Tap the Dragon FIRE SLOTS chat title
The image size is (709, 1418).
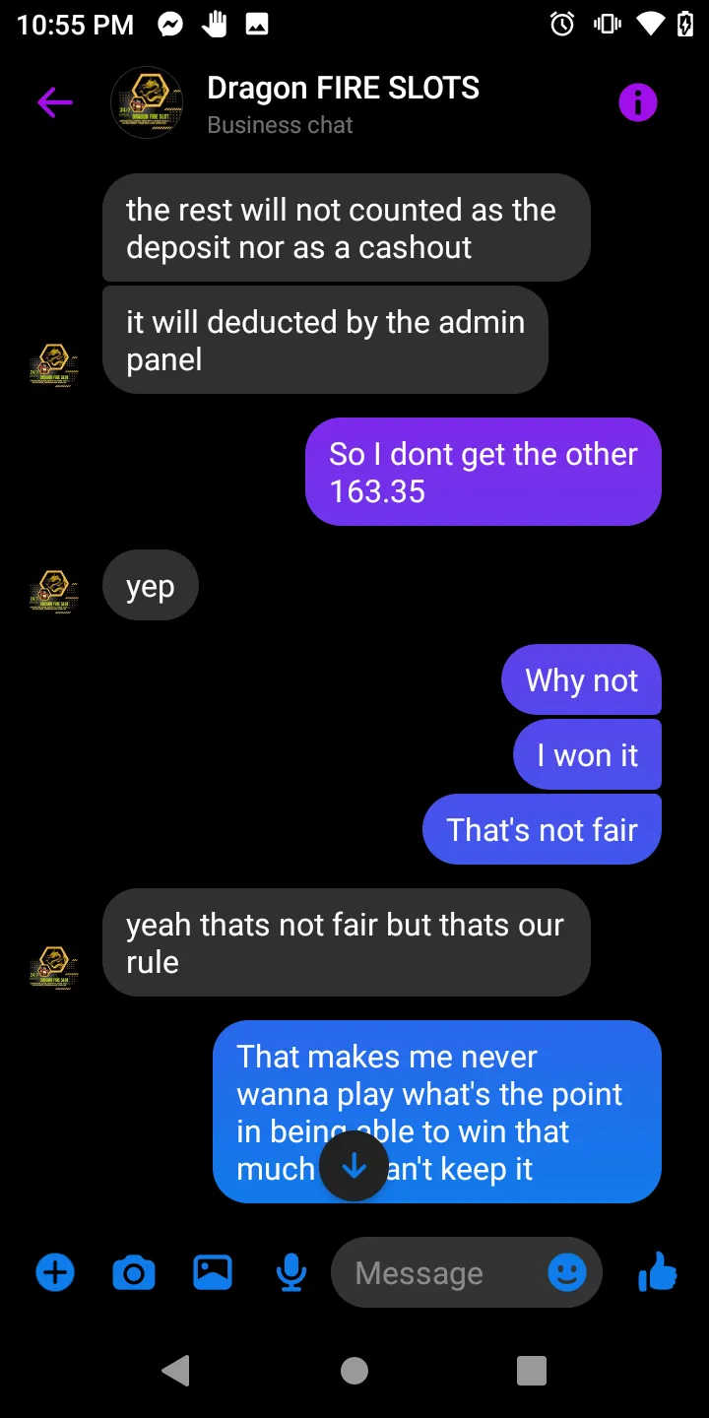(343, 88)
